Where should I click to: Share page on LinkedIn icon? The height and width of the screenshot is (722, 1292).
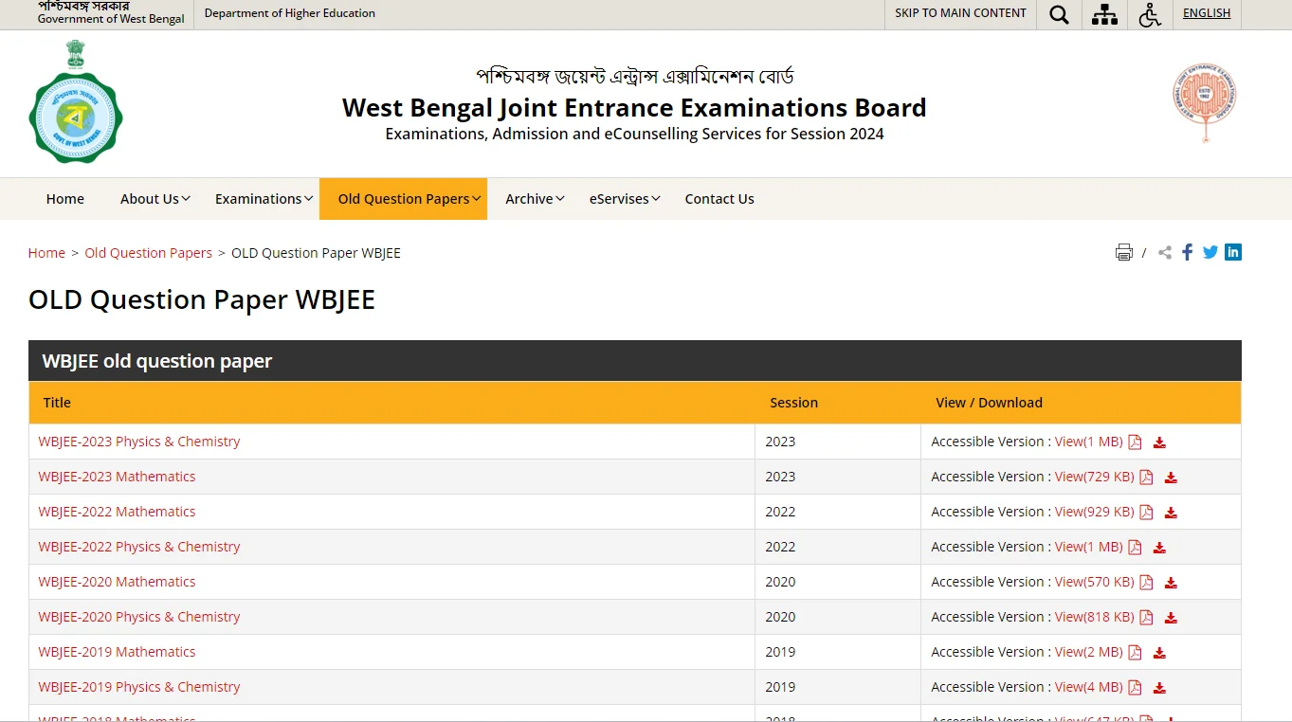coord(1233,252)
